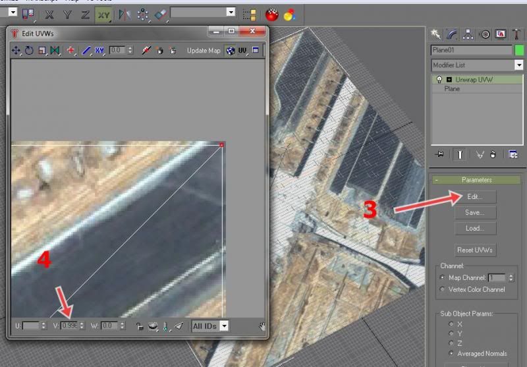Click the green object color swatch
The height and width of the screenshot is (367, 527).
(519, 50)
